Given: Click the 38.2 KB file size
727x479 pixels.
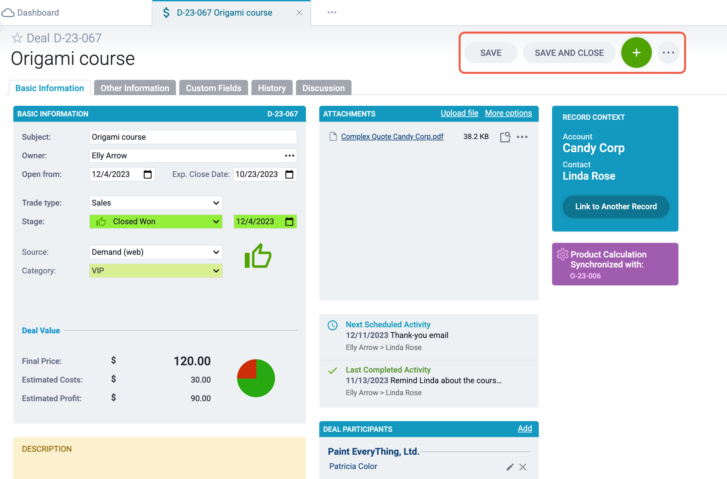Looking at the screenshot, I should [x=476, y=137].
